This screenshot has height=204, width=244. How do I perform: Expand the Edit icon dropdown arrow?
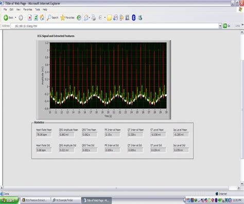click(x=105, y=18)
